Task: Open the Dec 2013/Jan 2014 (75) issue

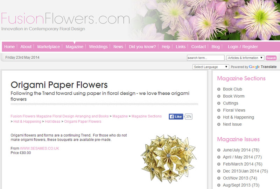Action: pyautogui.click(x=245, y=171)
